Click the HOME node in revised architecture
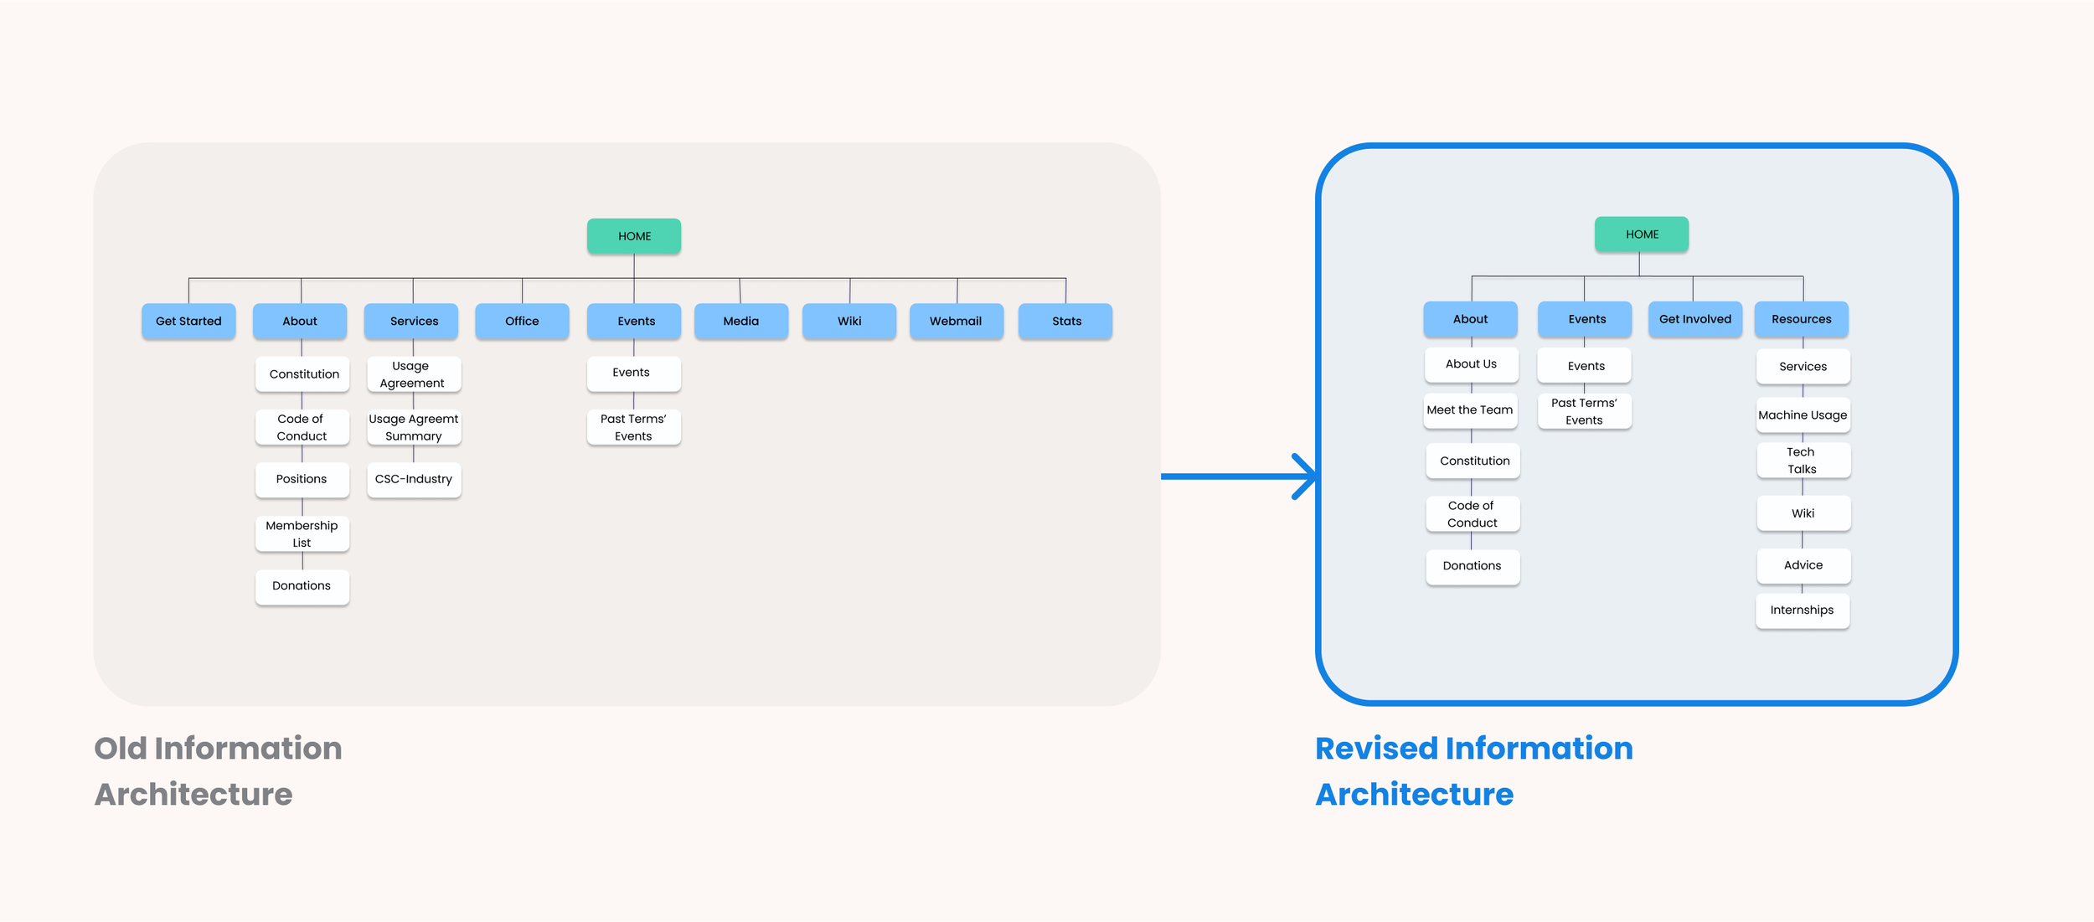 [x=1641, y=234]
